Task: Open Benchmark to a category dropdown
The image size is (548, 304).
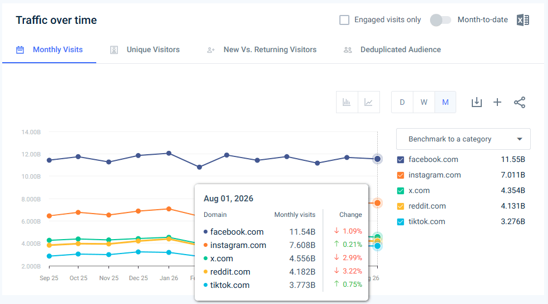Action: click(x=463, y=139)
